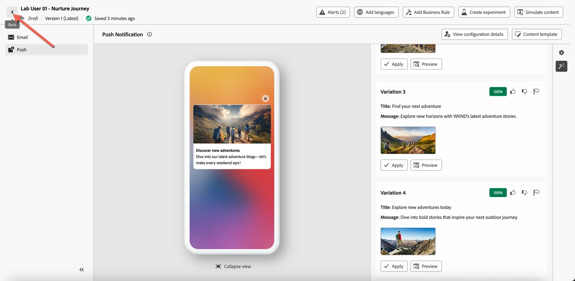Go back using the Back arrow

click(x=12, y=12)
